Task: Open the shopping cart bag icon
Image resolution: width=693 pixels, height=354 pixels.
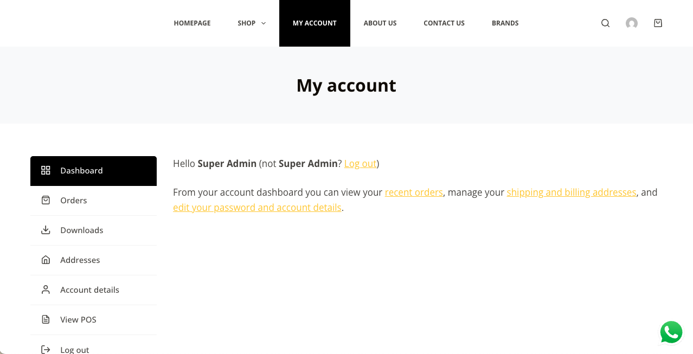Action: 658,23
